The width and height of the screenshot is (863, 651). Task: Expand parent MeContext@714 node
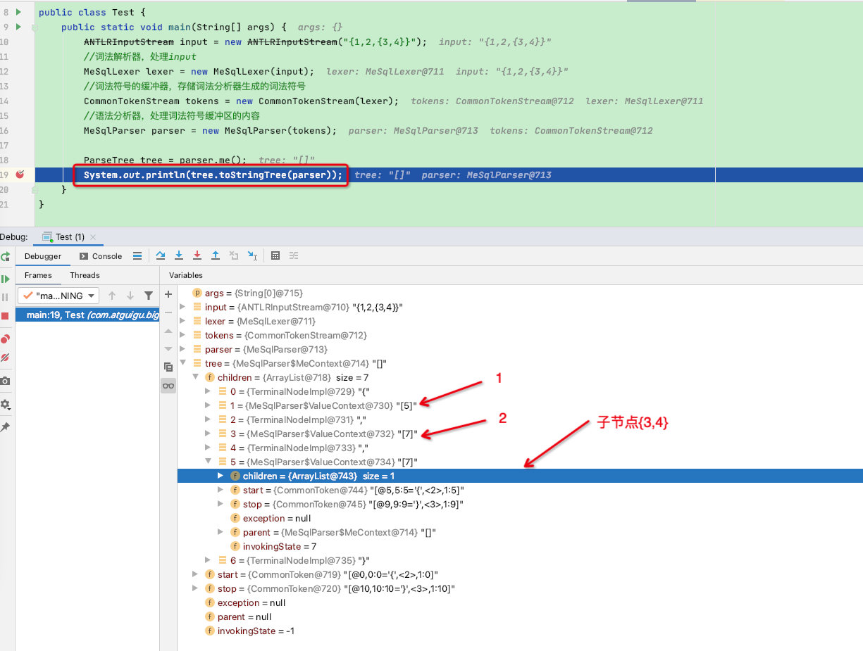[221, 532]
